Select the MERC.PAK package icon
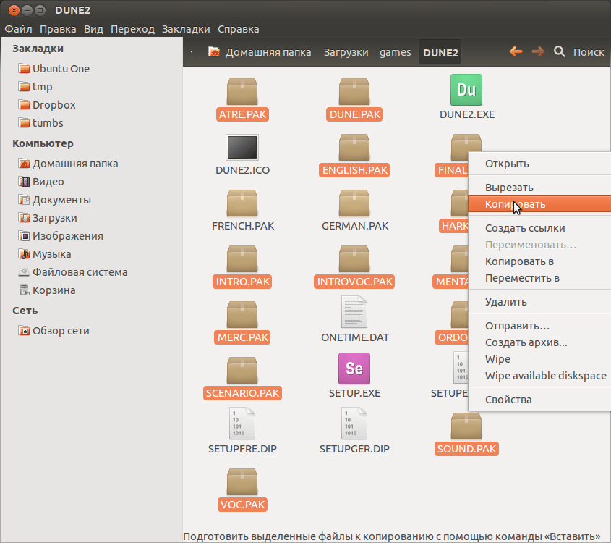Image resolution: width=611 pixels, height=543 pixels. tap(242, 315)
